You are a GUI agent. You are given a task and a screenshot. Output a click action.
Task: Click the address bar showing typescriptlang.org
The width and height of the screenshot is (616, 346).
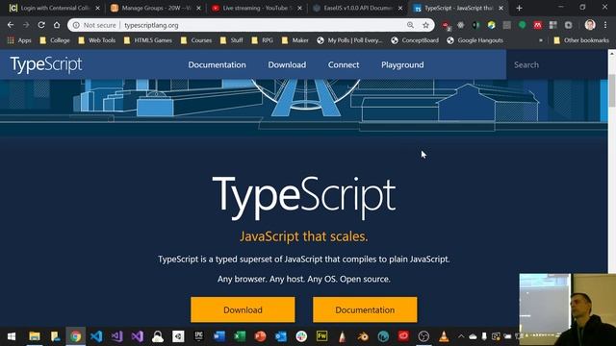pyautogui.click(x=250, y=25)
